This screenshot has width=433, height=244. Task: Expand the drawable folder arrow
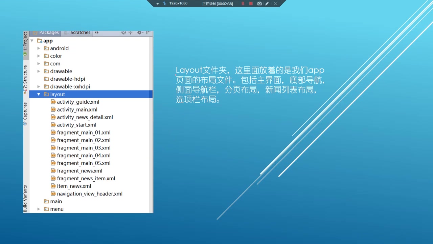[x=39, y=71]
